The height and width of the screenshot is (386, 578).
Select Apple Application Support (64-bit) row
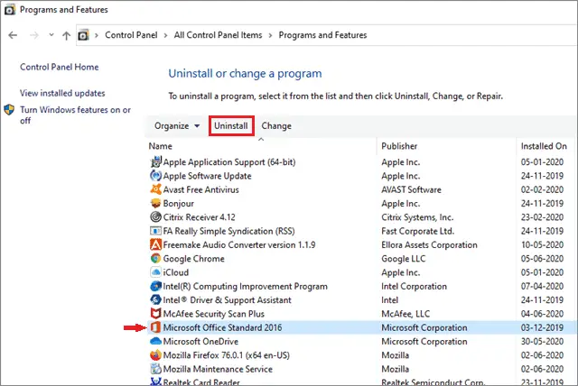point(361,162)
